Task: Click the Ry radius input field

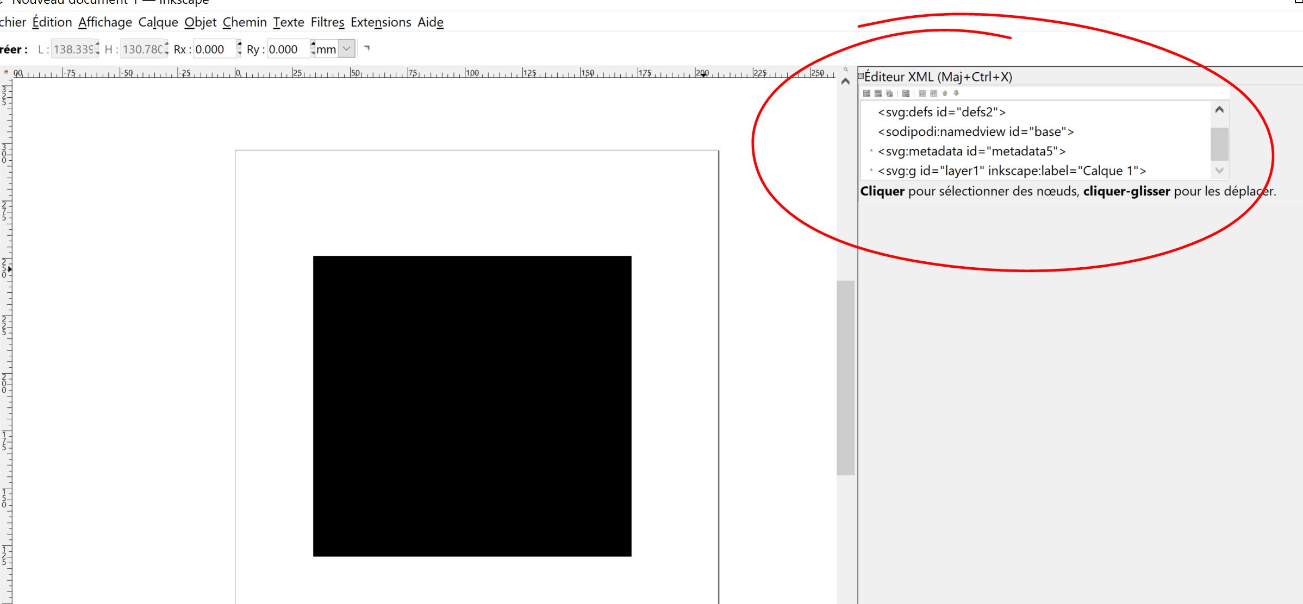Action: click(x=289, y=49)
